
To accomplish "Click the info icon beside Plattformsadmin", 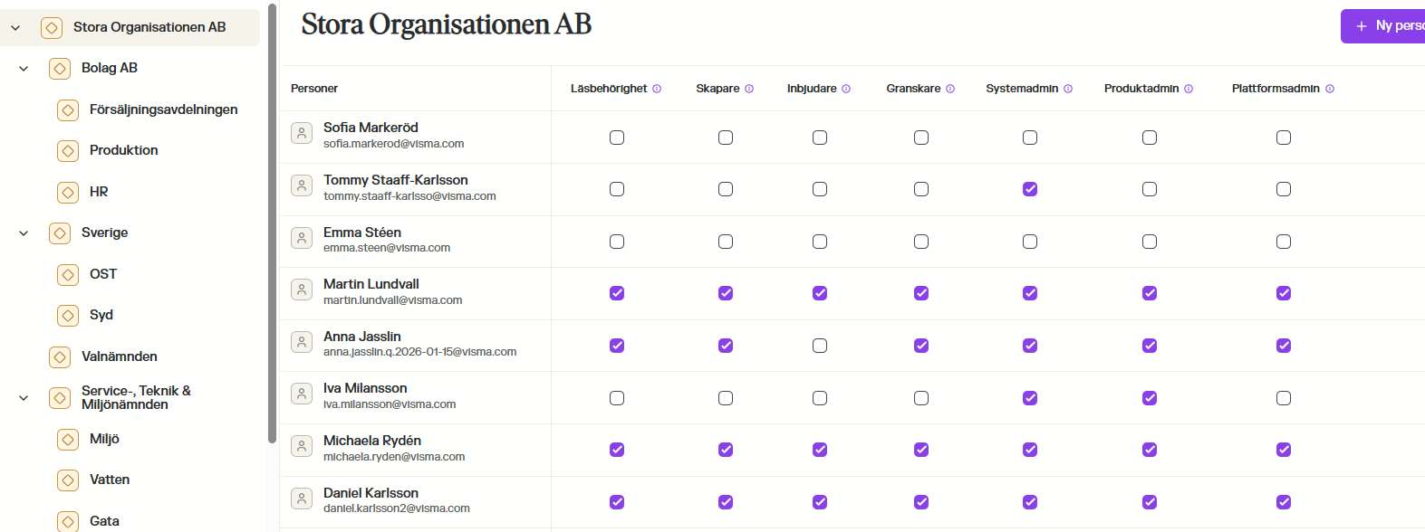I will (x=1330, y=89).
